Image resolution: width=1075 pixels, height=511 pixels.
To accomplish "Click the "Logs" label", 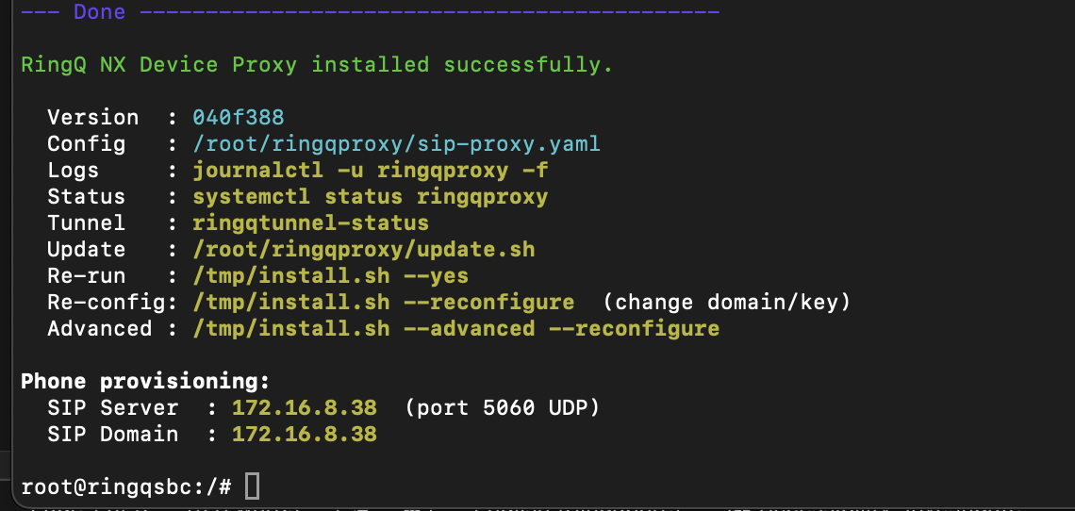I will coord(74,171).
